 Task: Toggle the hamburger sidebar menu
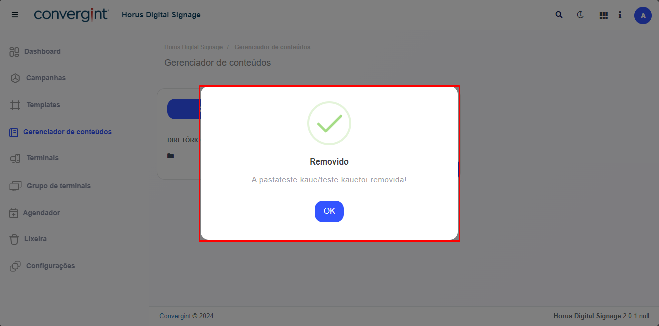[15, 15]
